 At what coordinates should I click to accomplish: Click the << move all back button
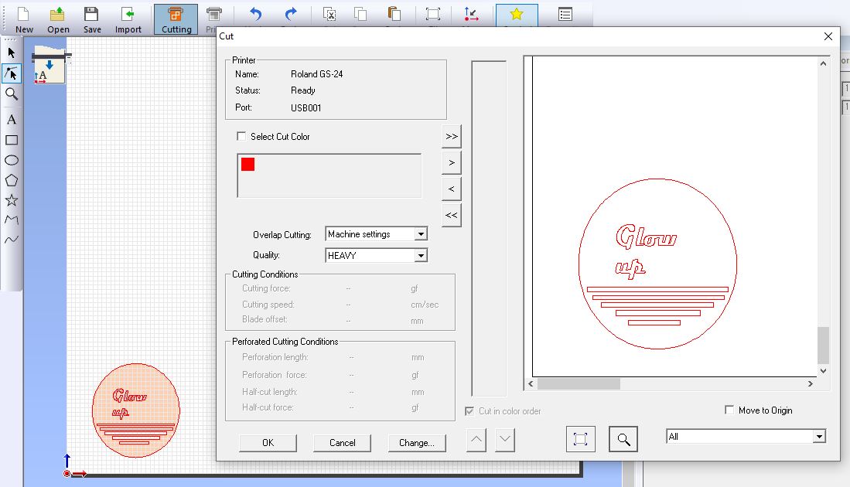click(452, 215)
